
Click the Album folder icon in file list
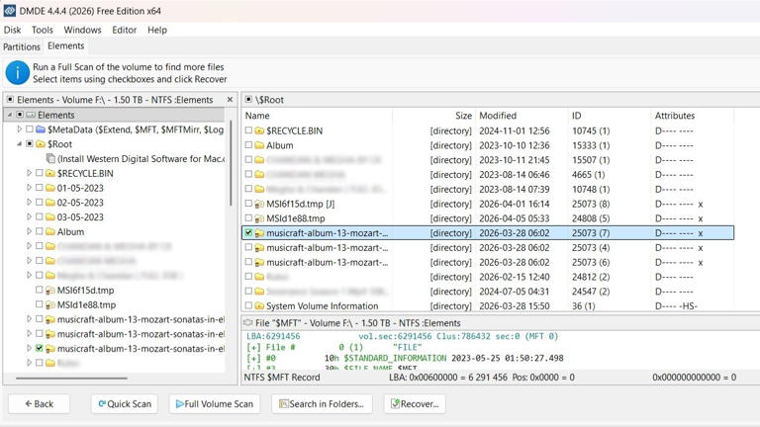[259, 145]
